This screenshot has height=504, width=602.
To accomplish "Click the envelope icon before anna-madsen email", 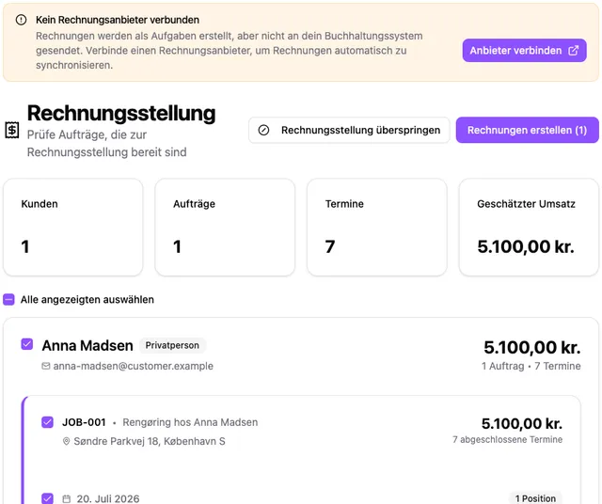I will [46, 366].
